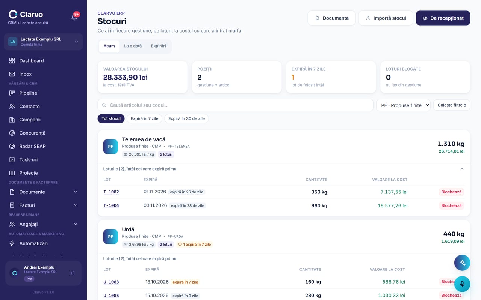Viewport: 481px width, 300px height.
Task: Select the "Expiră în 30 de zile" filter chip
Action: coord(186,118)
